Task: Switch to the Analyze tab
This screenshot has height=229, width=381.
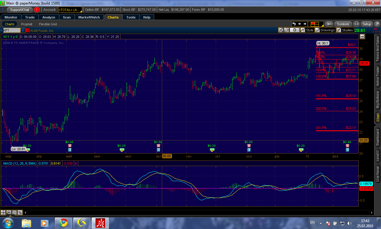Action: pyautogui.click(x=49, y=17)
